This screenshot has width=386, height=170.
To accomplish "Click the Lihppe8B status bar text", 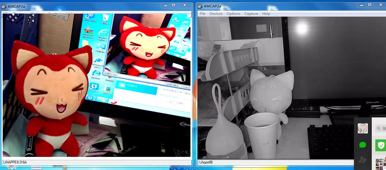I will tap(206, 162).
